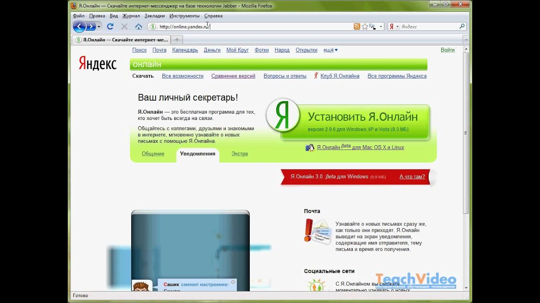Open the Все возможности link
Image resolution: width=540 pixels, height=303 pixels.
183,76
